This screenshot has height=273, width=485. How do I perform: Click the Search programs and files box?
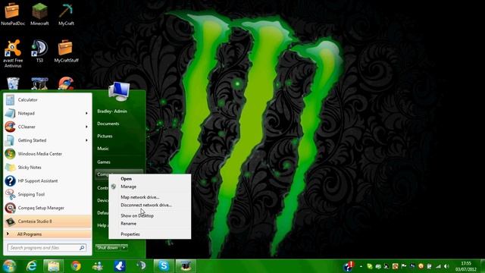[47, 248]
